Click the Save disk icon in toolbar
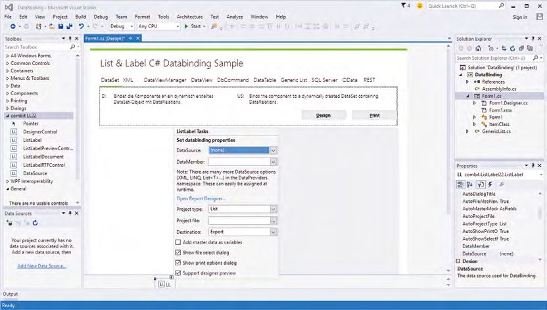 (x=60, y=26)
